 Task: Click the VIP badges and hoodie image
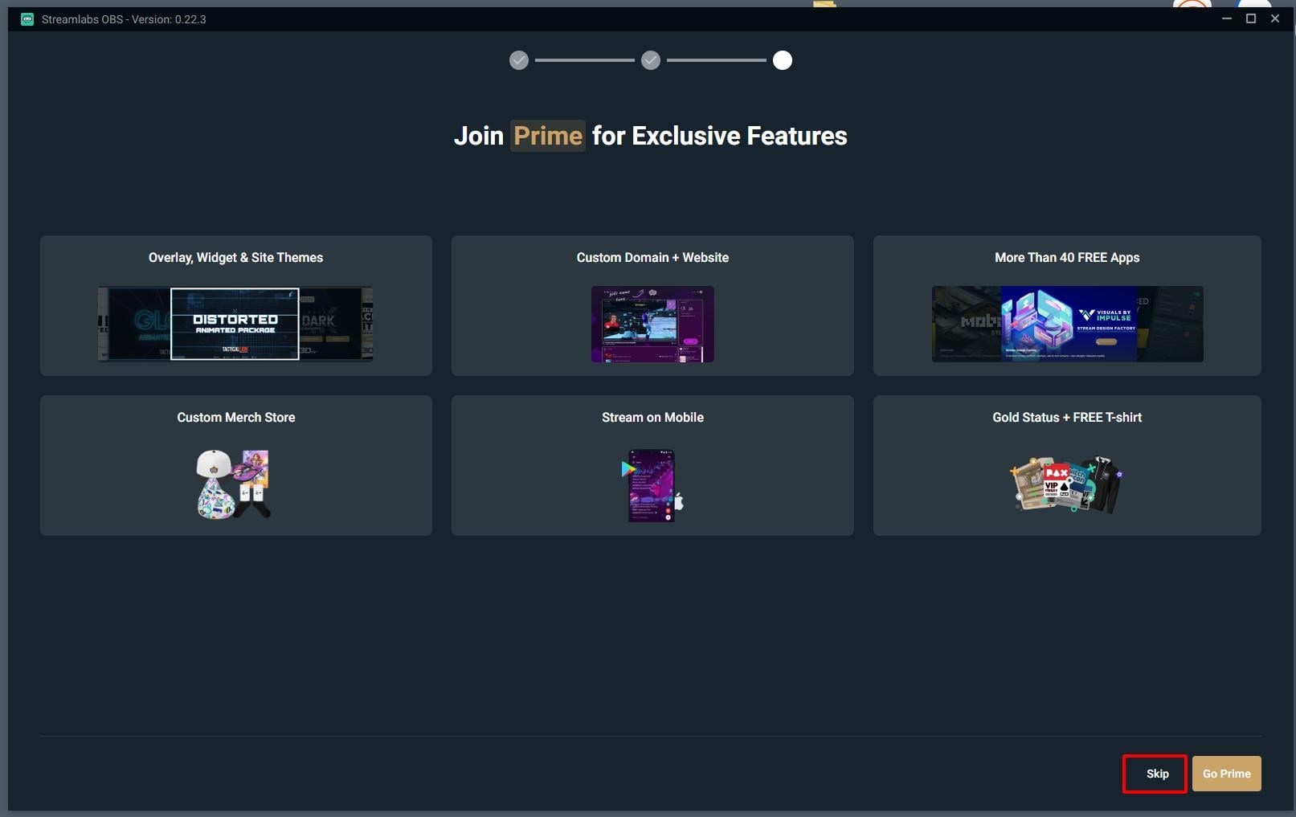[1066, 484]
